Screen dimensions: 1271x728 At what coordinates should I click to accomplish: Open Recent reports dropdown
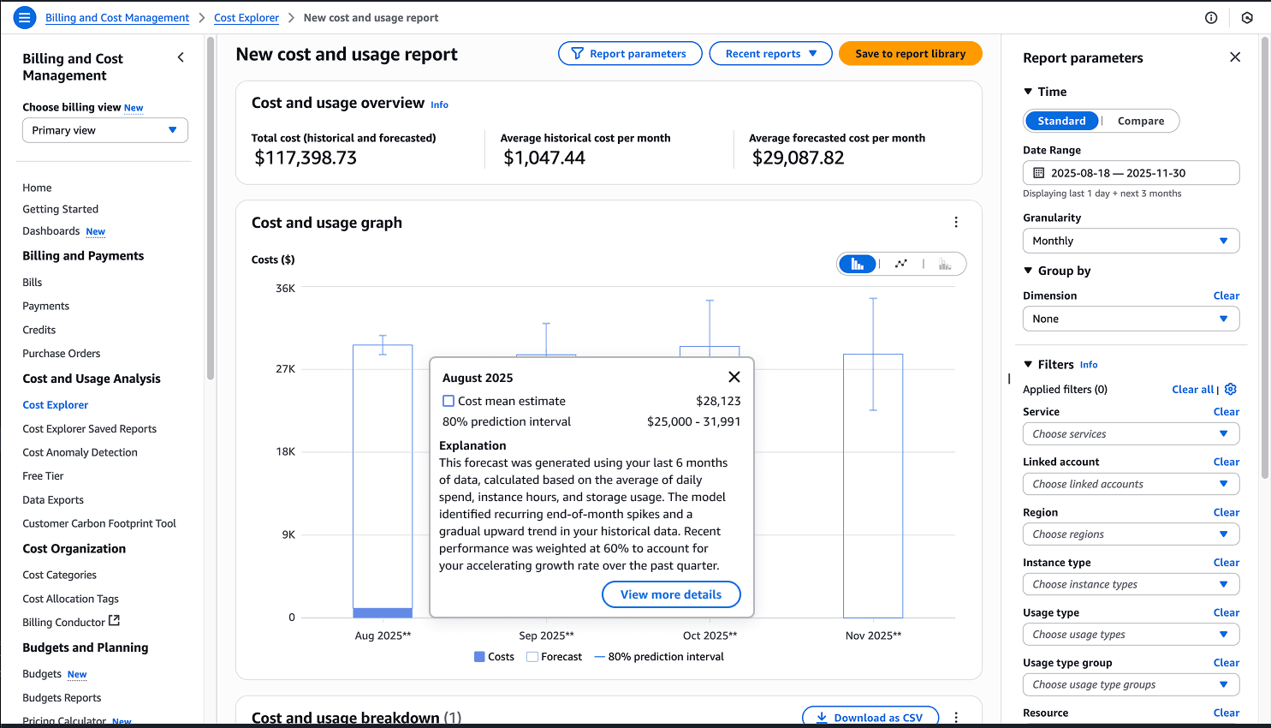pos(770,53)
